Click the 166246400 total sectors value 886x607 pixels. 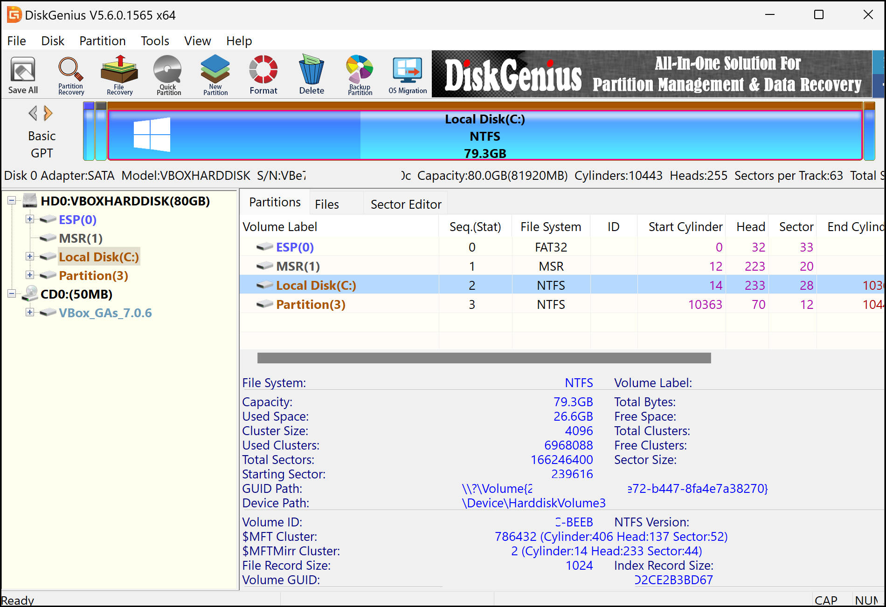tap(561, 460)
